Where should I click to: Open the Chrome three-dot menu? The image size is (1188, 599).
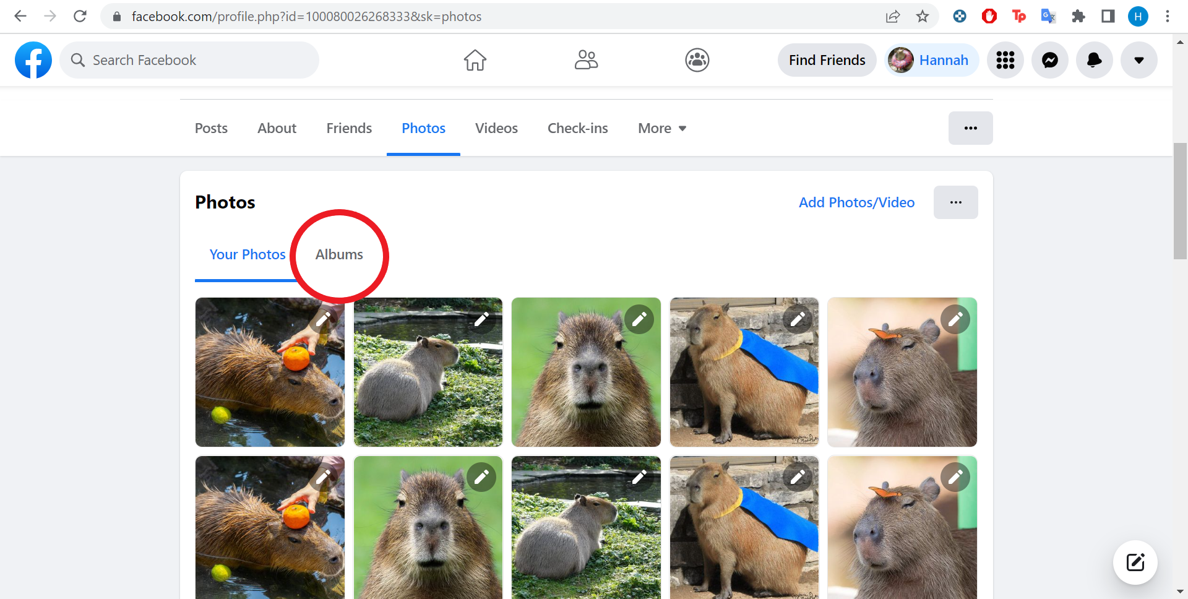tap(1168, 17)
